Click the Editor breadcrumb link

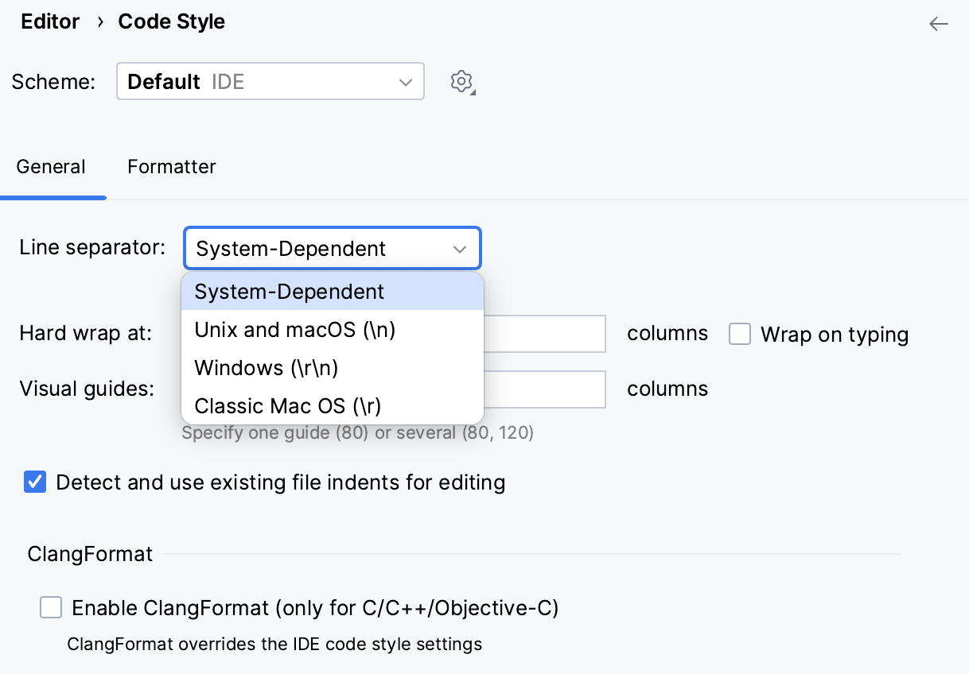49,21
